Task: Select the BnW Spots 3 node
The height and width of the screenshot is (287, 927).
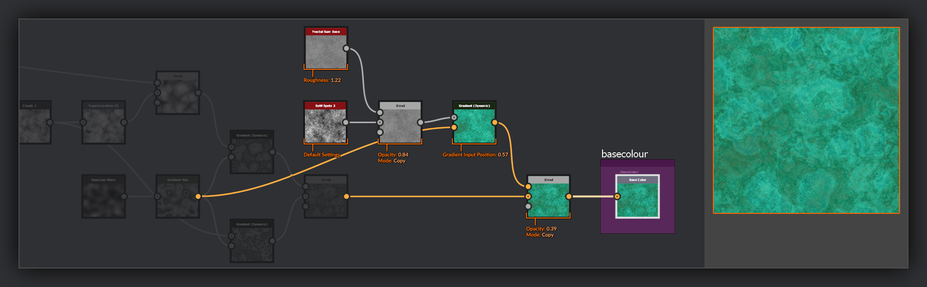Action: (326, 122)
